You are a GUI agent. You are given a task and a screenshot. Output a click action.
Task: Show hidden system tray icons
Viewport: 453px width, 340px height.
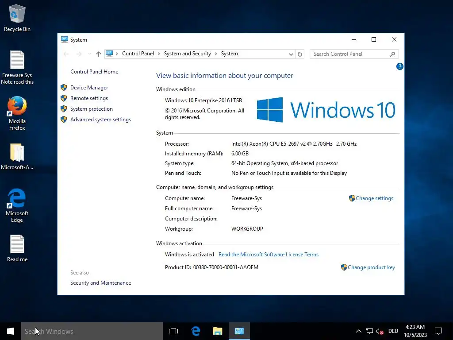[x=358, y=331]
